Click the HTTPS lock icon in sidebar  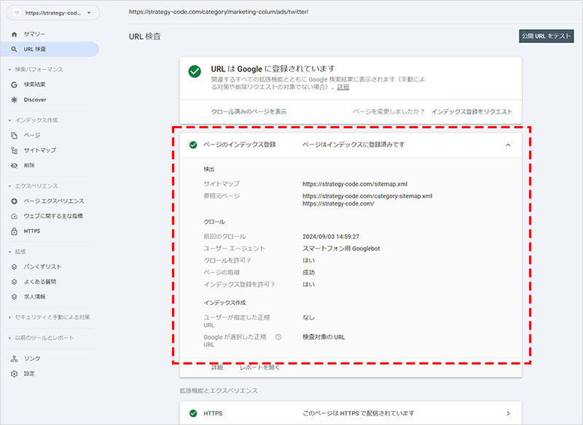tap(15, 231)
